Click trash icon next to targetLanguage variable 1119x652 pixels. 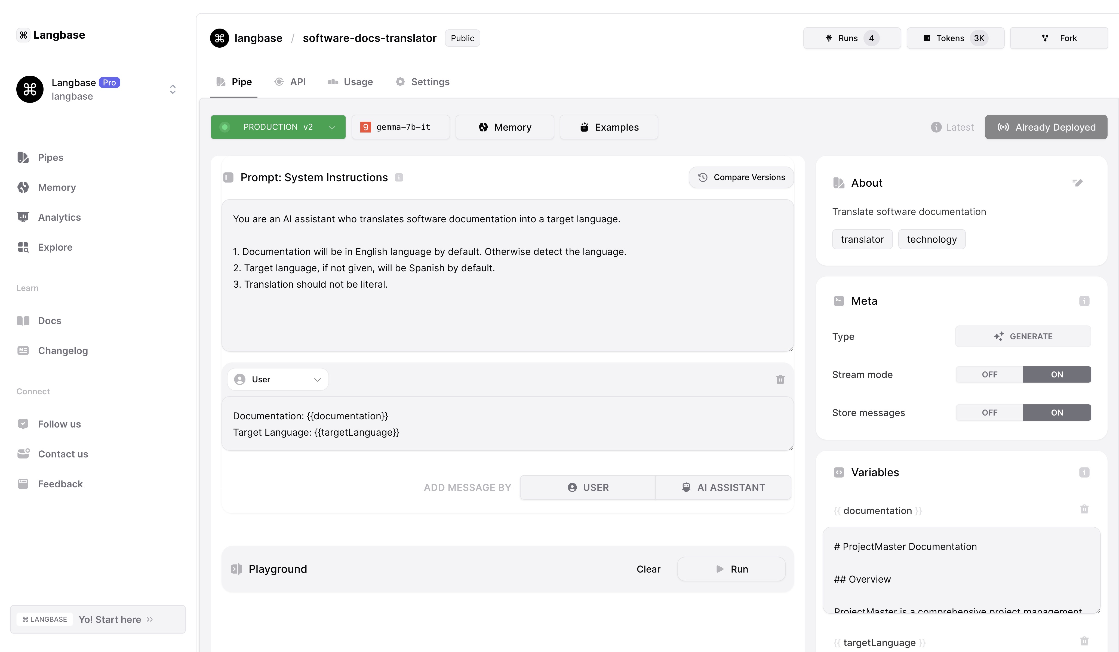tap(1084, 641)
